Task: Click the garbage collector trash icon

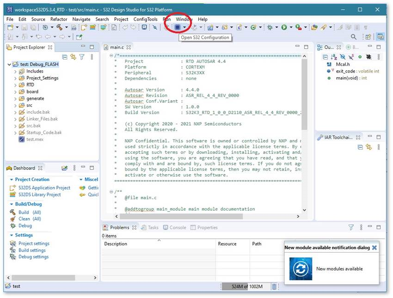Action: click(x=274, y=286)
